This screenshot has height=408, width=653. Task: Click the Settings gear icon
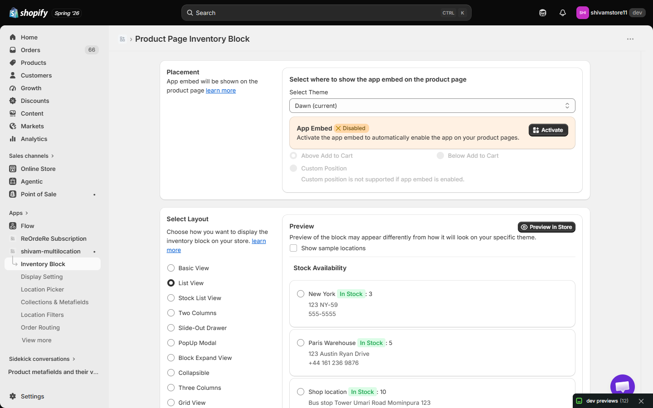[x=13, y=396]
